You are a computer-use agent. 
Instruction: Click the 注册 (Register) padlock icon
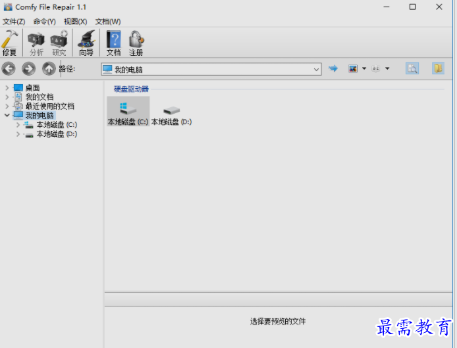click(136, 43)
